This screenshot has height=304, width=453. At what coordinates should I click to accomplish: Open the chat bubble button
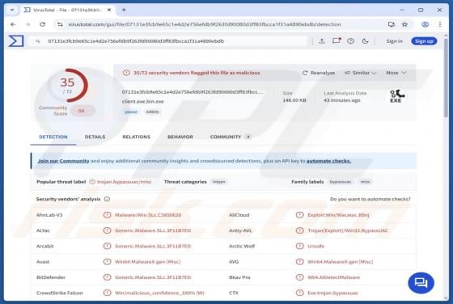[421, 283]
